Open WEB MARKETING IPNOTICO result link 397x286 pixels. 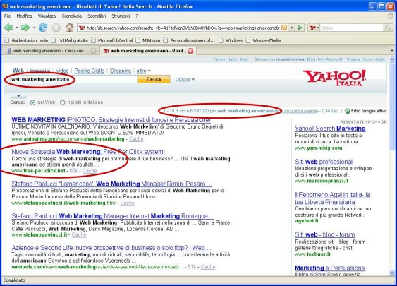click(x=111, y=119)
